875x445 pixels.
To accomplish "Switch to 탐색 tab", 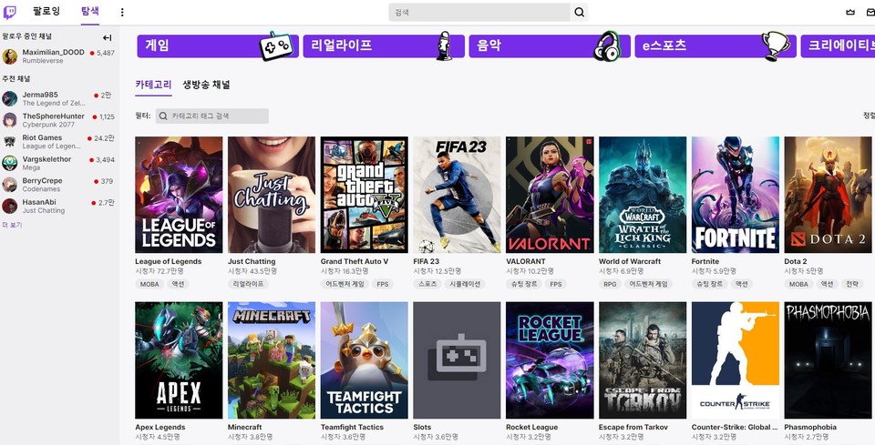I will pyautogui.click(x=90, y=11).
